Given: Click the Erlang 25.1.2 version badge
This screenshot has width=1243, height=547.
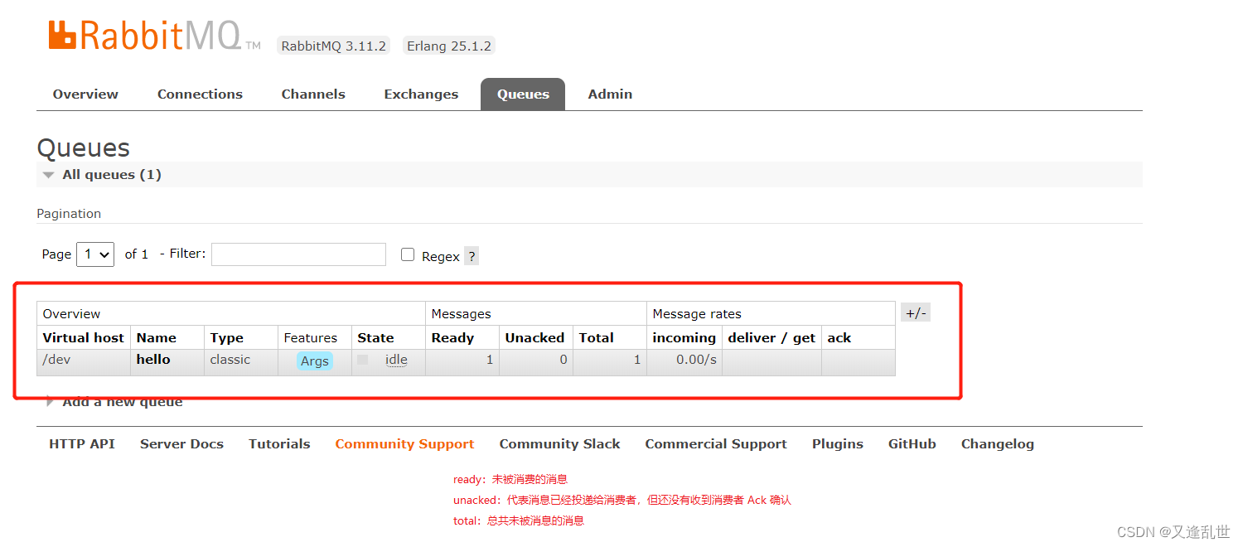Looking at the screenshot, I should tap(448, 46).
